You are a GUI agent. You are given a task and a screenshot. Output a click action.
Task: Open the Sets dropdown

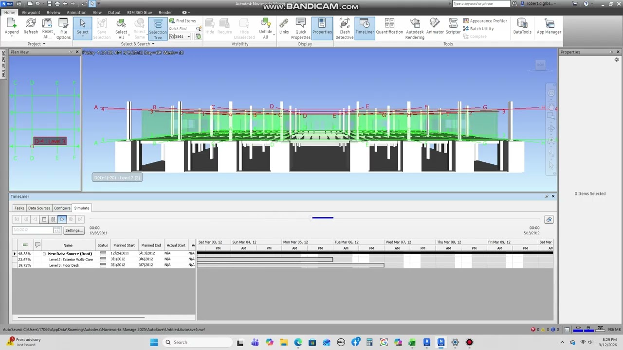pyautogui.click(x=180, y=36)
